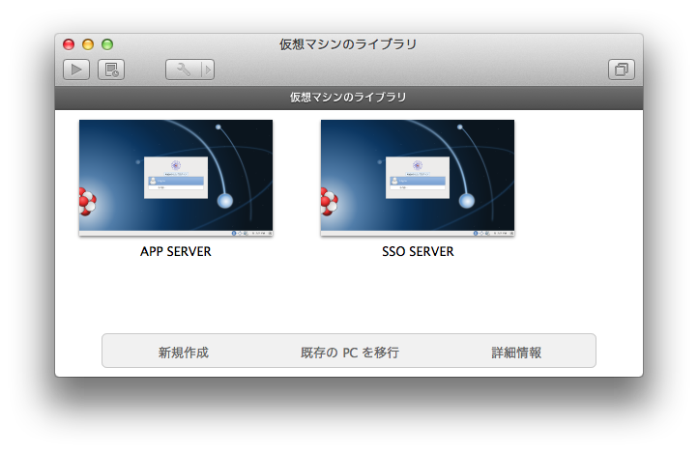Start the virtual machine with the play button

(76, 70)
